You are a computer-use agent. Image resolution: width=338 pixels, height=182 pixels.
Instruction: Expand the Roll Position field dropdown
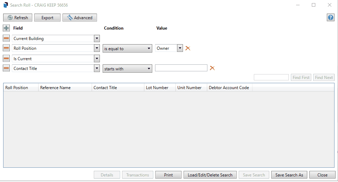coord(97,48)
